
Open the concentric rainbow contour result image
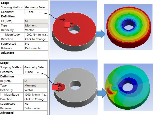128,27
